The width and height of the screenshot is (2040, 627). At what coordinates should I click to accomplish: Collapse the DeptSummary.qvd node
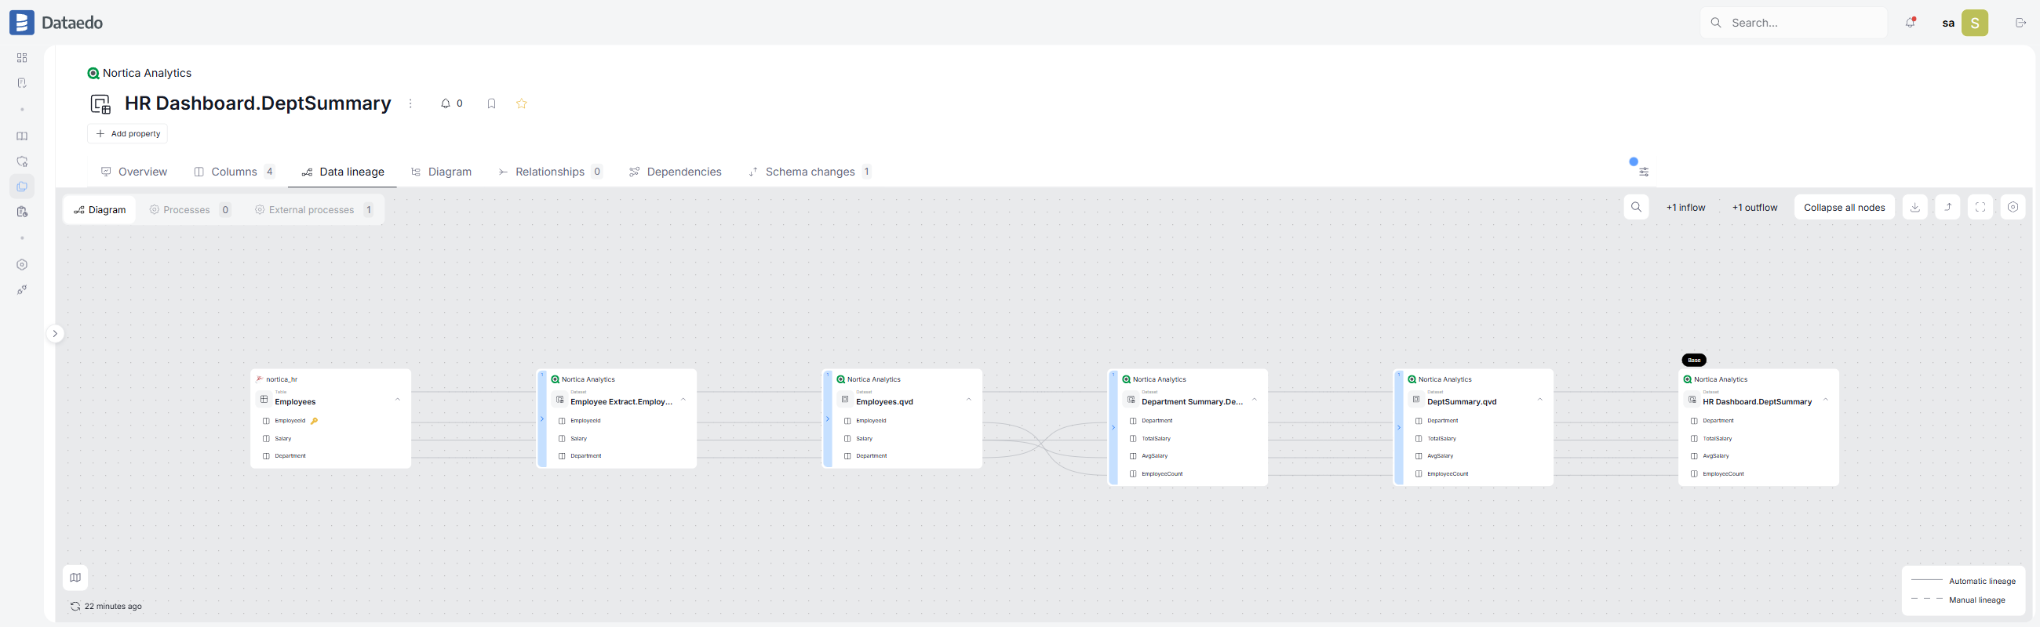[1540, 400]
